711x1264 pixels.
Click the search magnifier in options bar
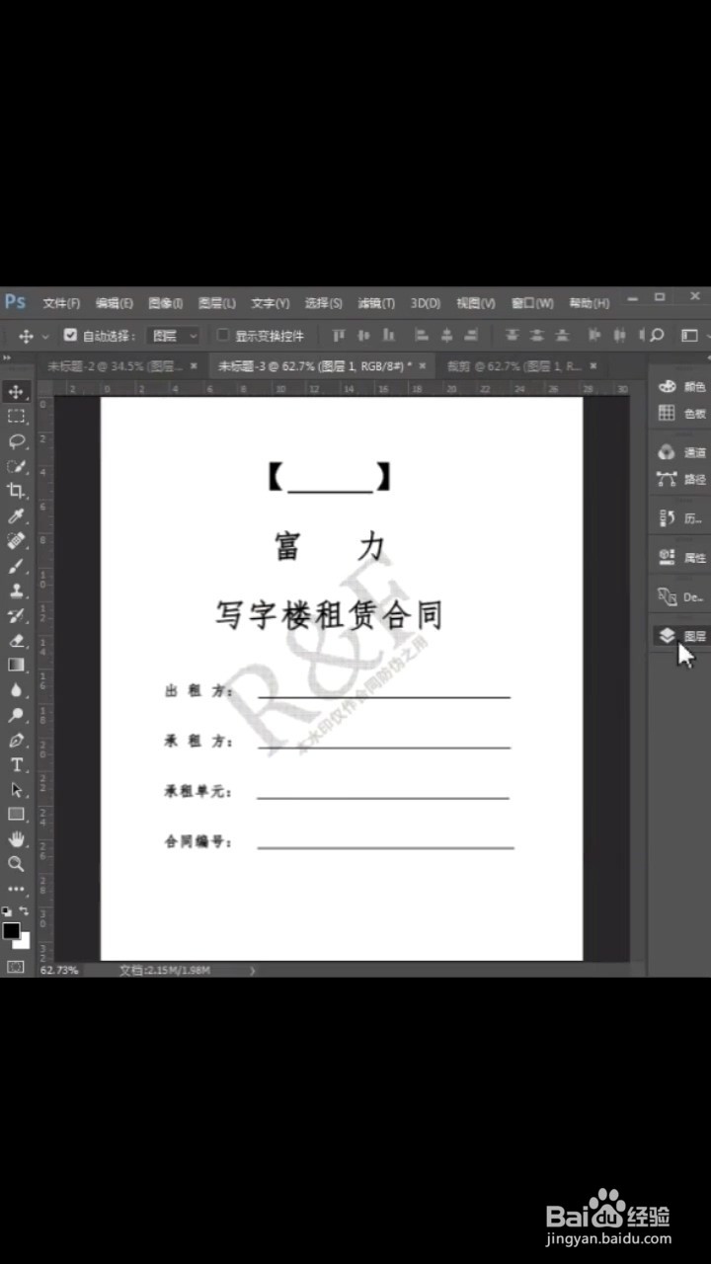click(x=657, y=335)
